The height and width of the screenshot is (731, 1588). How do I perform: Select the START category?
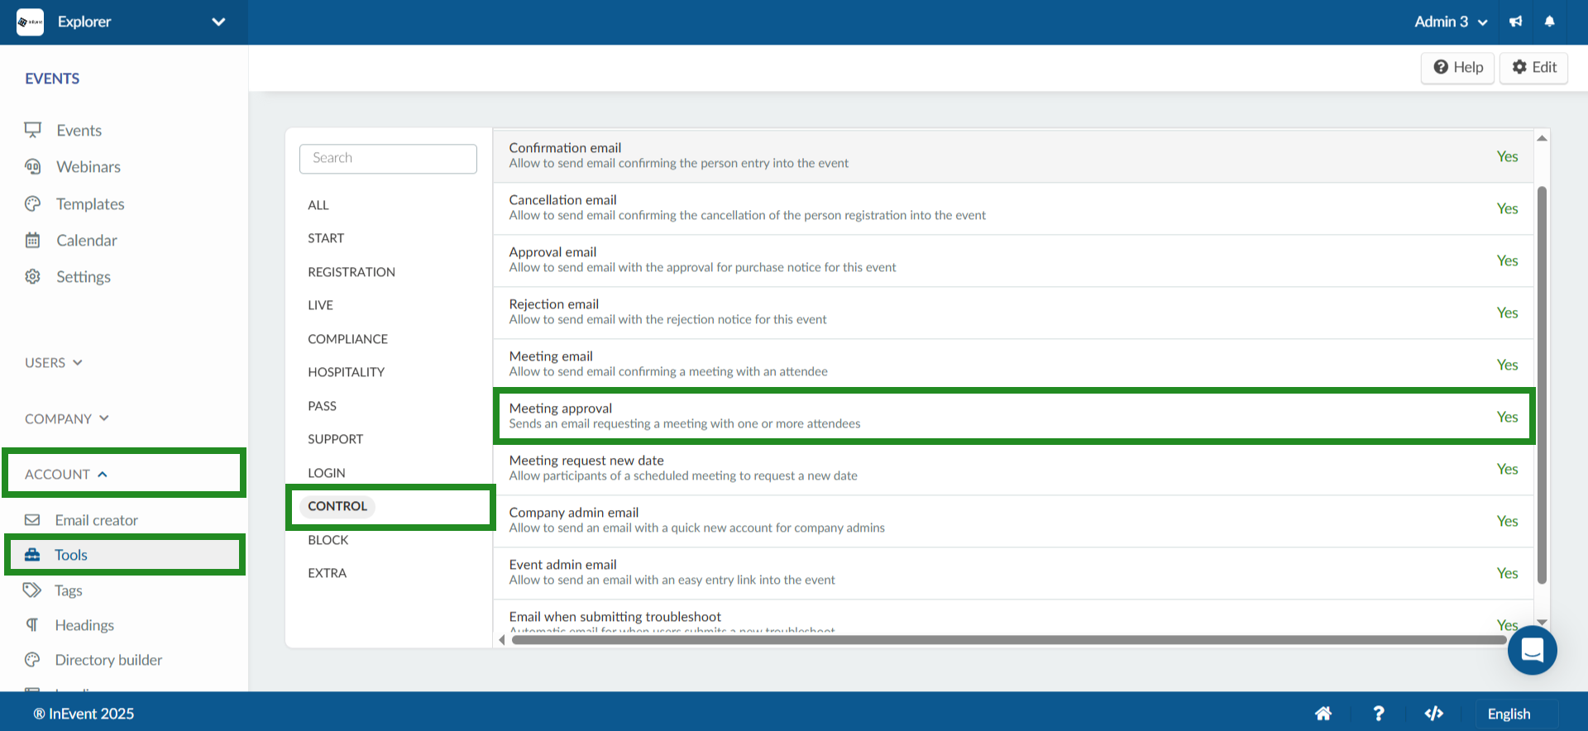pyautogui.click(x=326, y=238)
